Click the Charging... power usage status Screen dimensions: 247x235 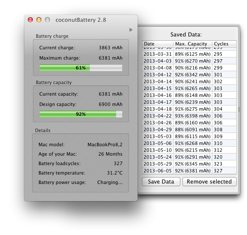coord(110,182)
